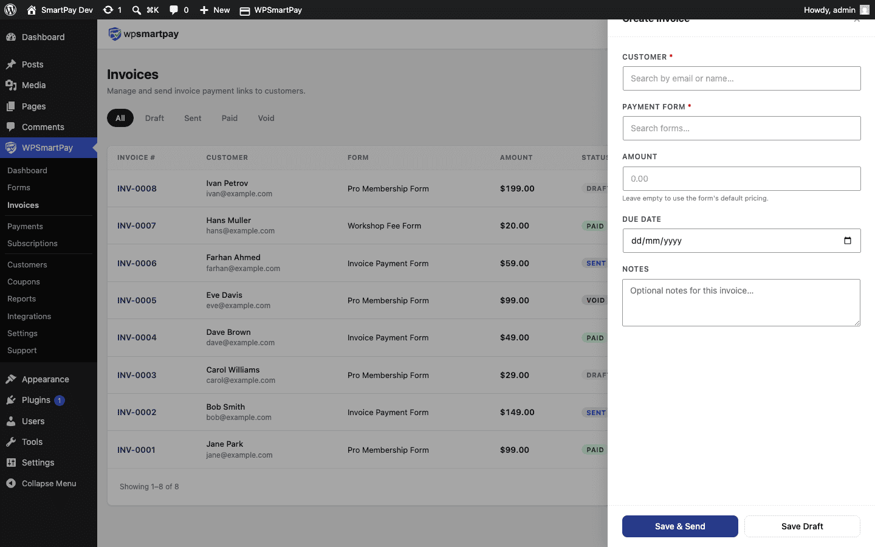Click Workshop Fee Form cell
This screenshot has width=875, height=547.
[384, 225]
